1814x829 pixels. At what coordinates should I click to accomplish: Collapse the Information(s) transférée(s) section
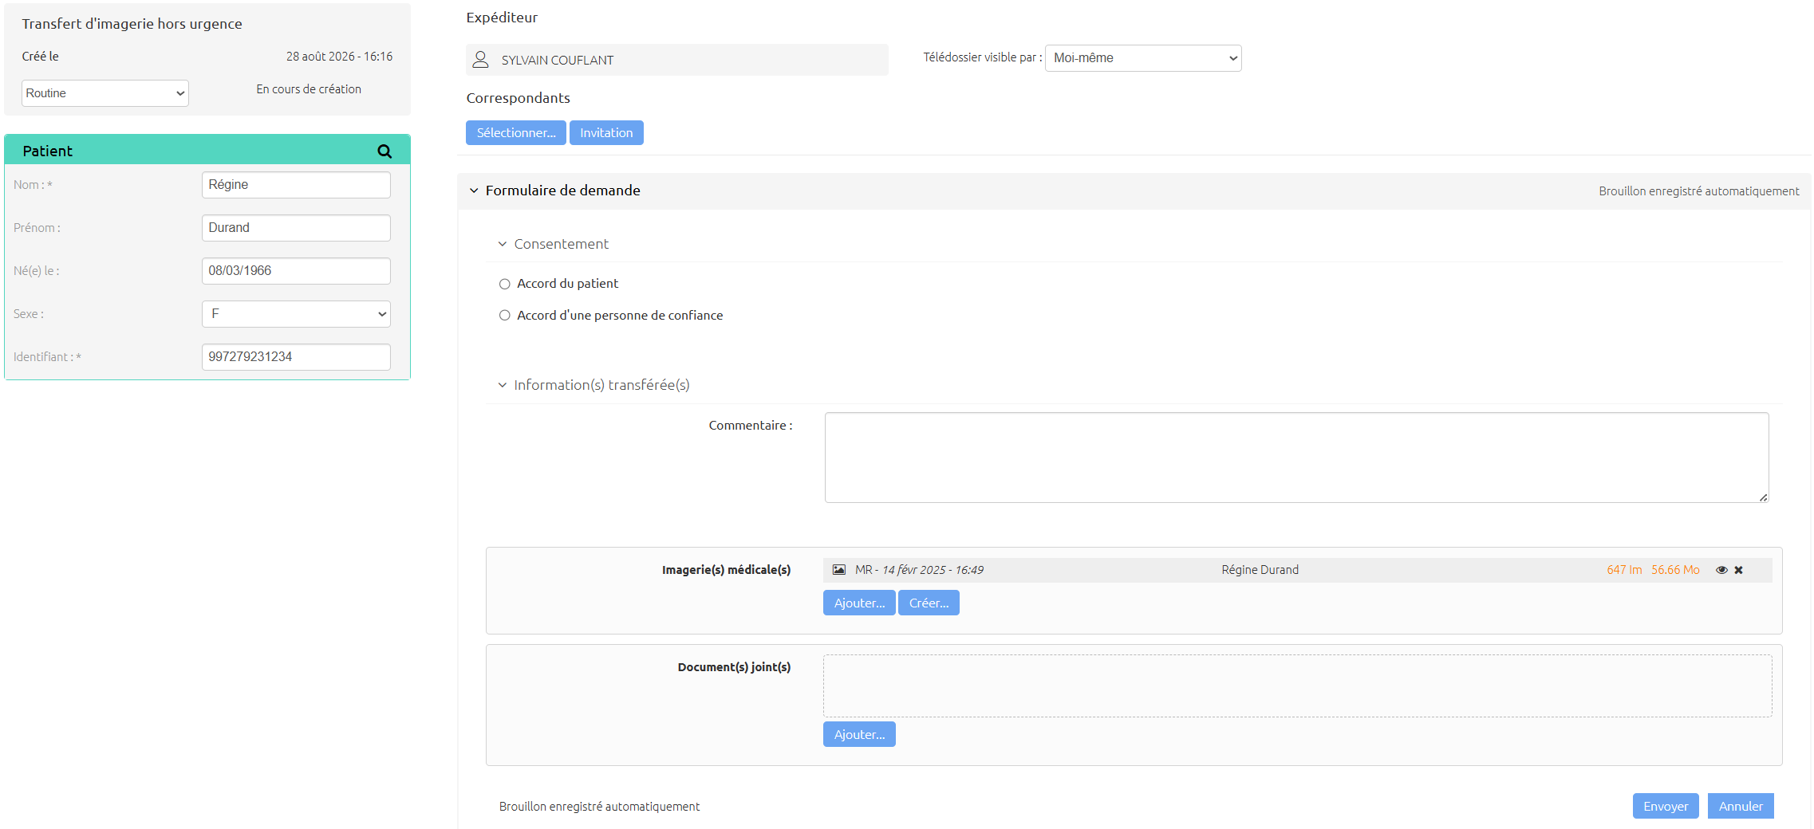(503, 385)
